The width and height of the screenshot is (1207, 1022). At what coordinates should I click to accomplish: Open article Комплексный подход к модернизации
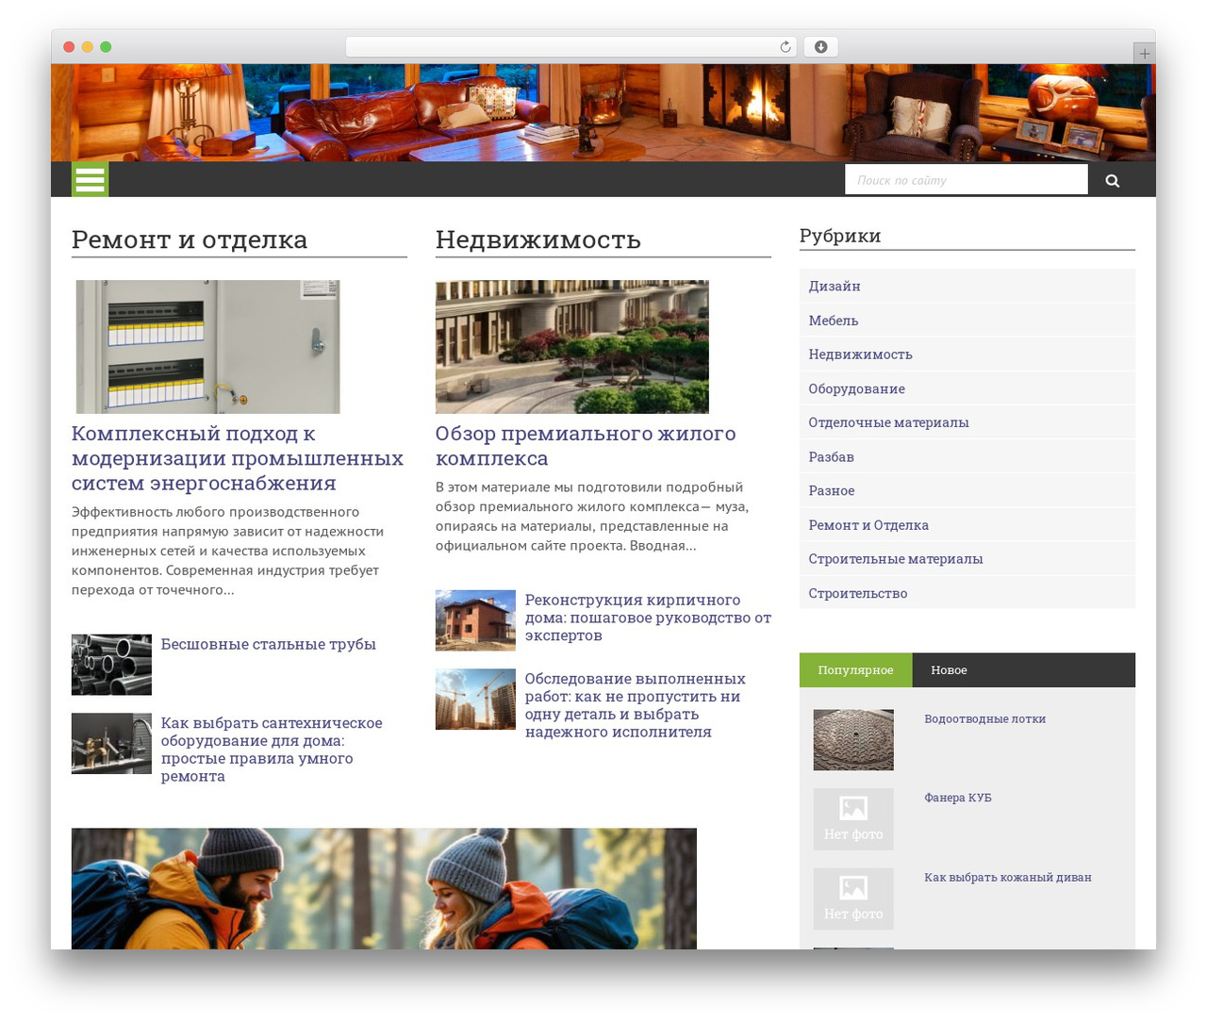point(238,458)
